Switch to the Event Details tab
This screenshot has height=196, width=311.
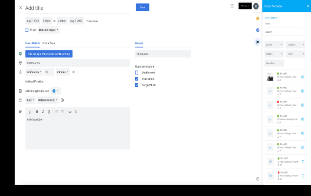coord(32,43)
